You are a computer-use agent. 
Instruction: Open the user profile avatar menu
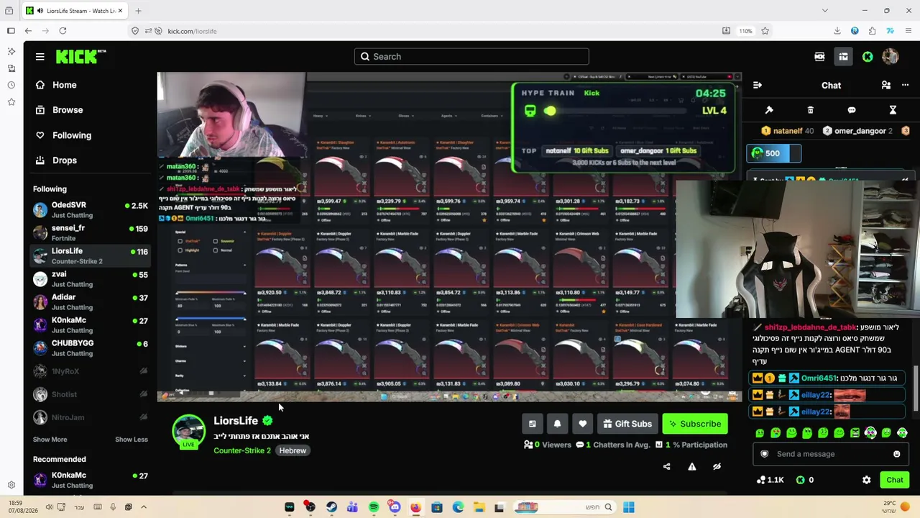coord(891,56)
